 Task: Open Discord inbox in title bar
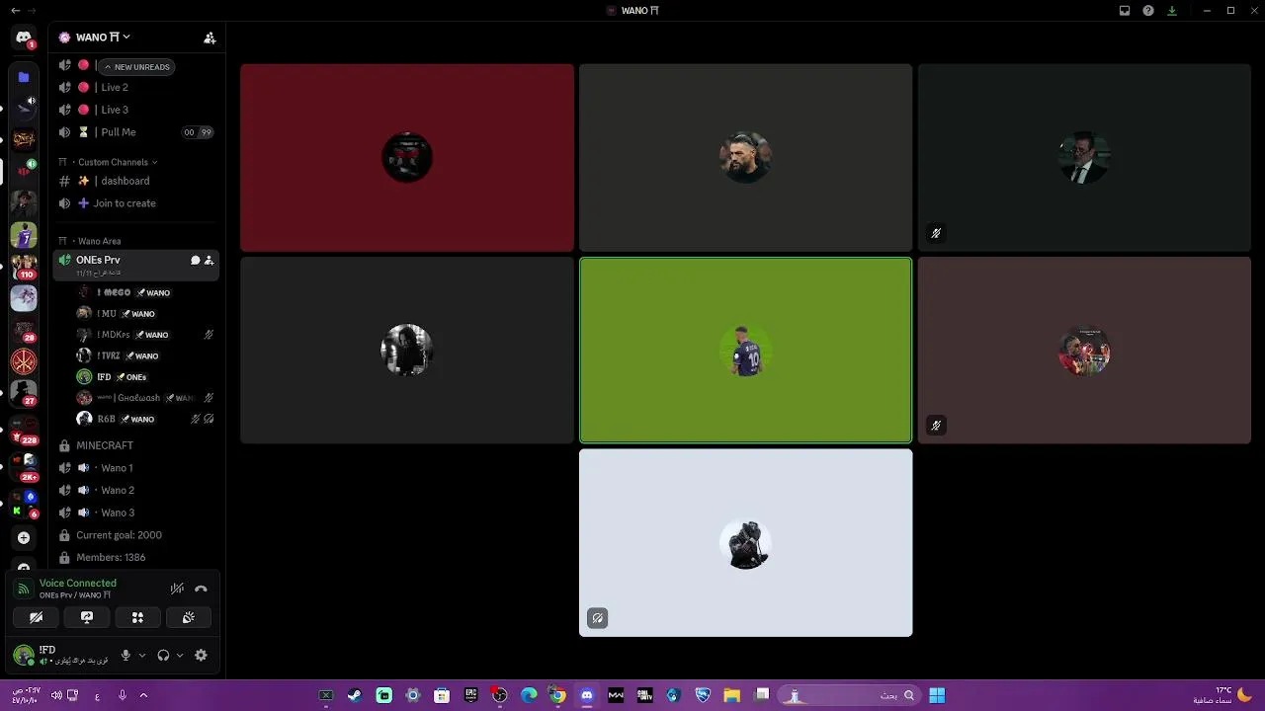(1125, 11)
